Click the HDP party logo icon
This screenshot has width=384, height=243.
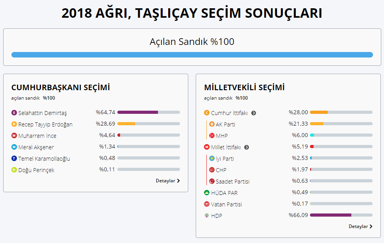207,216
